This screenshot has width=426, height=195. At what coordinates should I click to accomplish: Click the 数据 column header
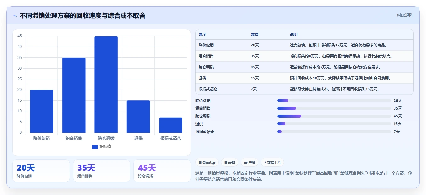tap(255, 35)
